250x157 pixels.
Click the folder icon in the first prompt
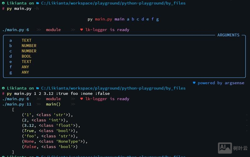38,3
